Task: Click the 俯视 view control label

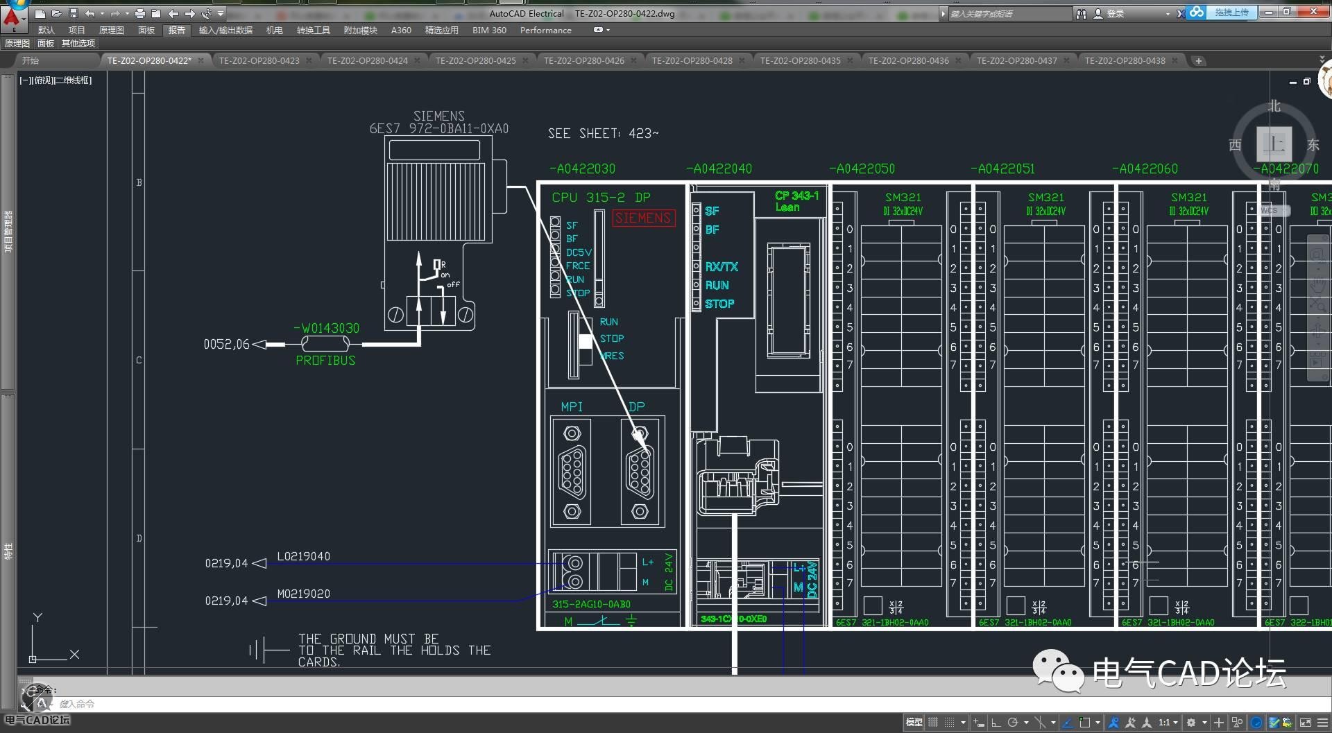Action: tap(42, 80)
